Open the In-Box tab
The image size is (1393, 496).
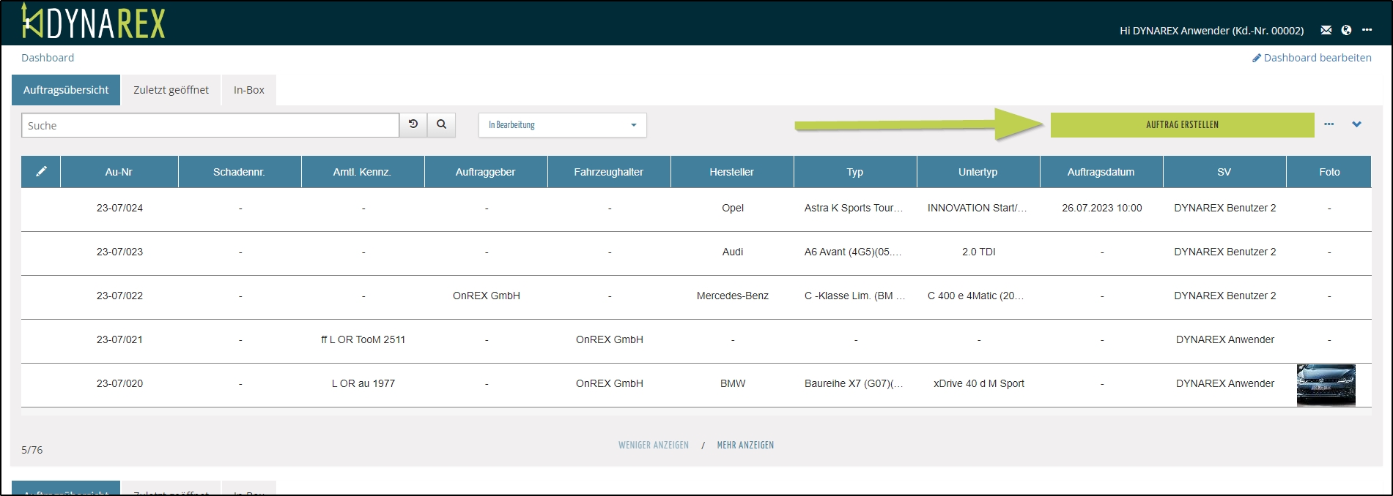(x=248, y=90)
